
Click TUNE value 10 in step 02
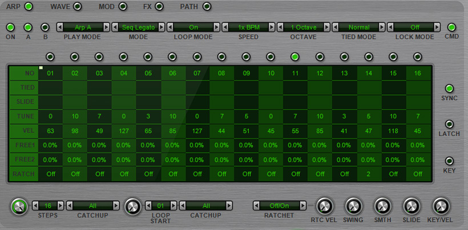(75, 116)
